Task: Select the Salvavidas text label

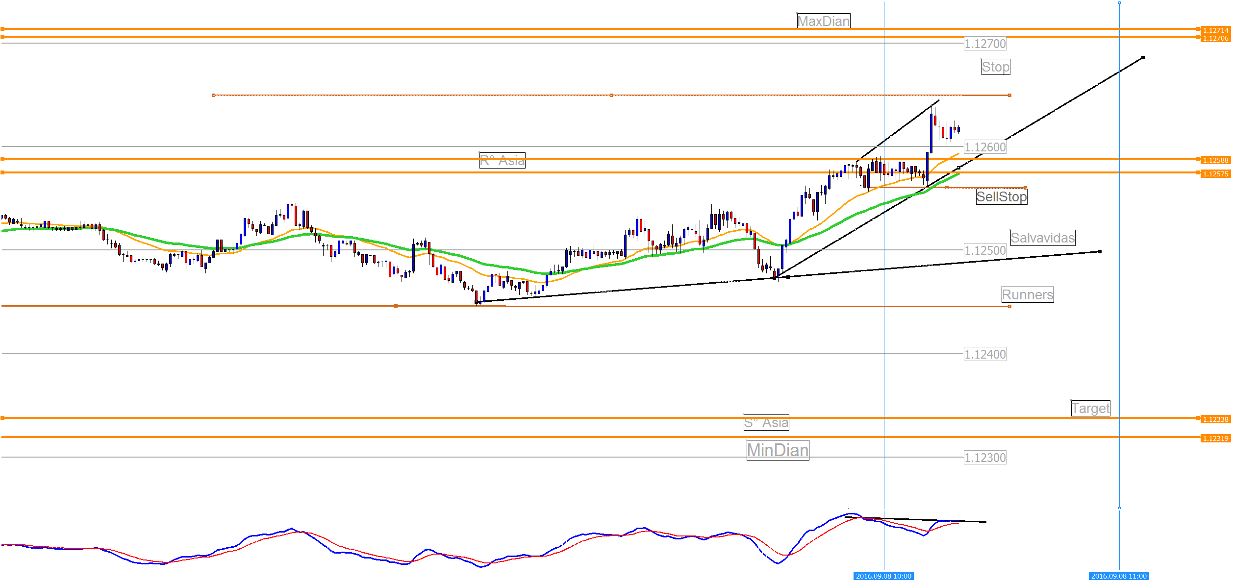Action: click(x=1042, y=238)
